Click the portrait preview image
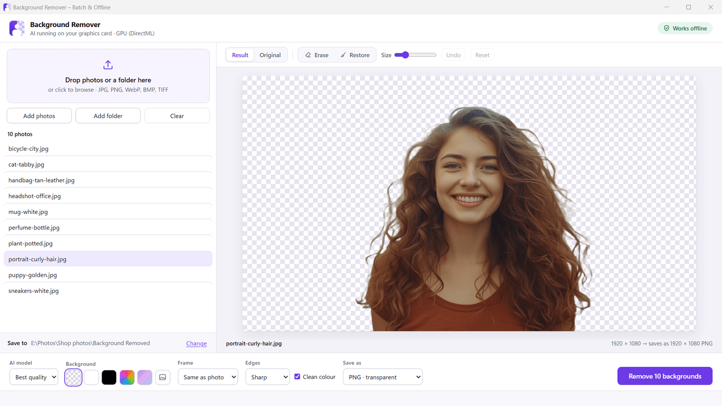This screenshot has height=406, width=722. click(x=469, y=203)
